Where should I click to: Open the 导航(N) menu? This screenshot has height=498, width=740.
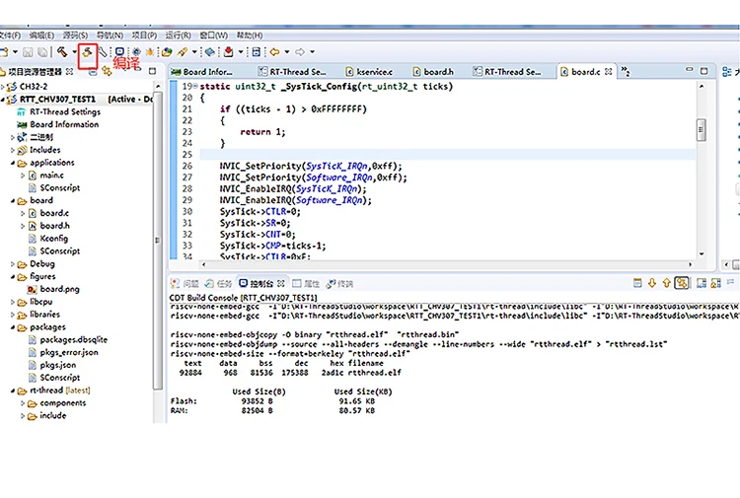point(110,36)
